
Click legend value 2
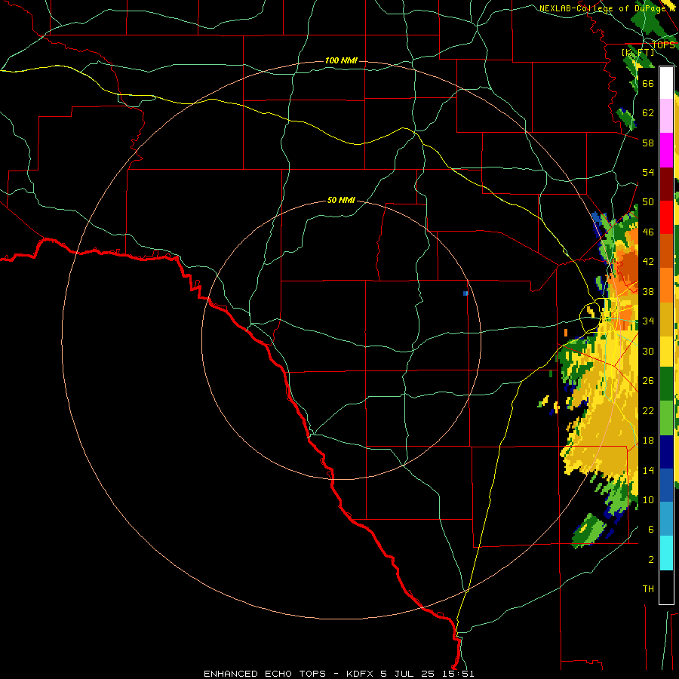(650, 559)
